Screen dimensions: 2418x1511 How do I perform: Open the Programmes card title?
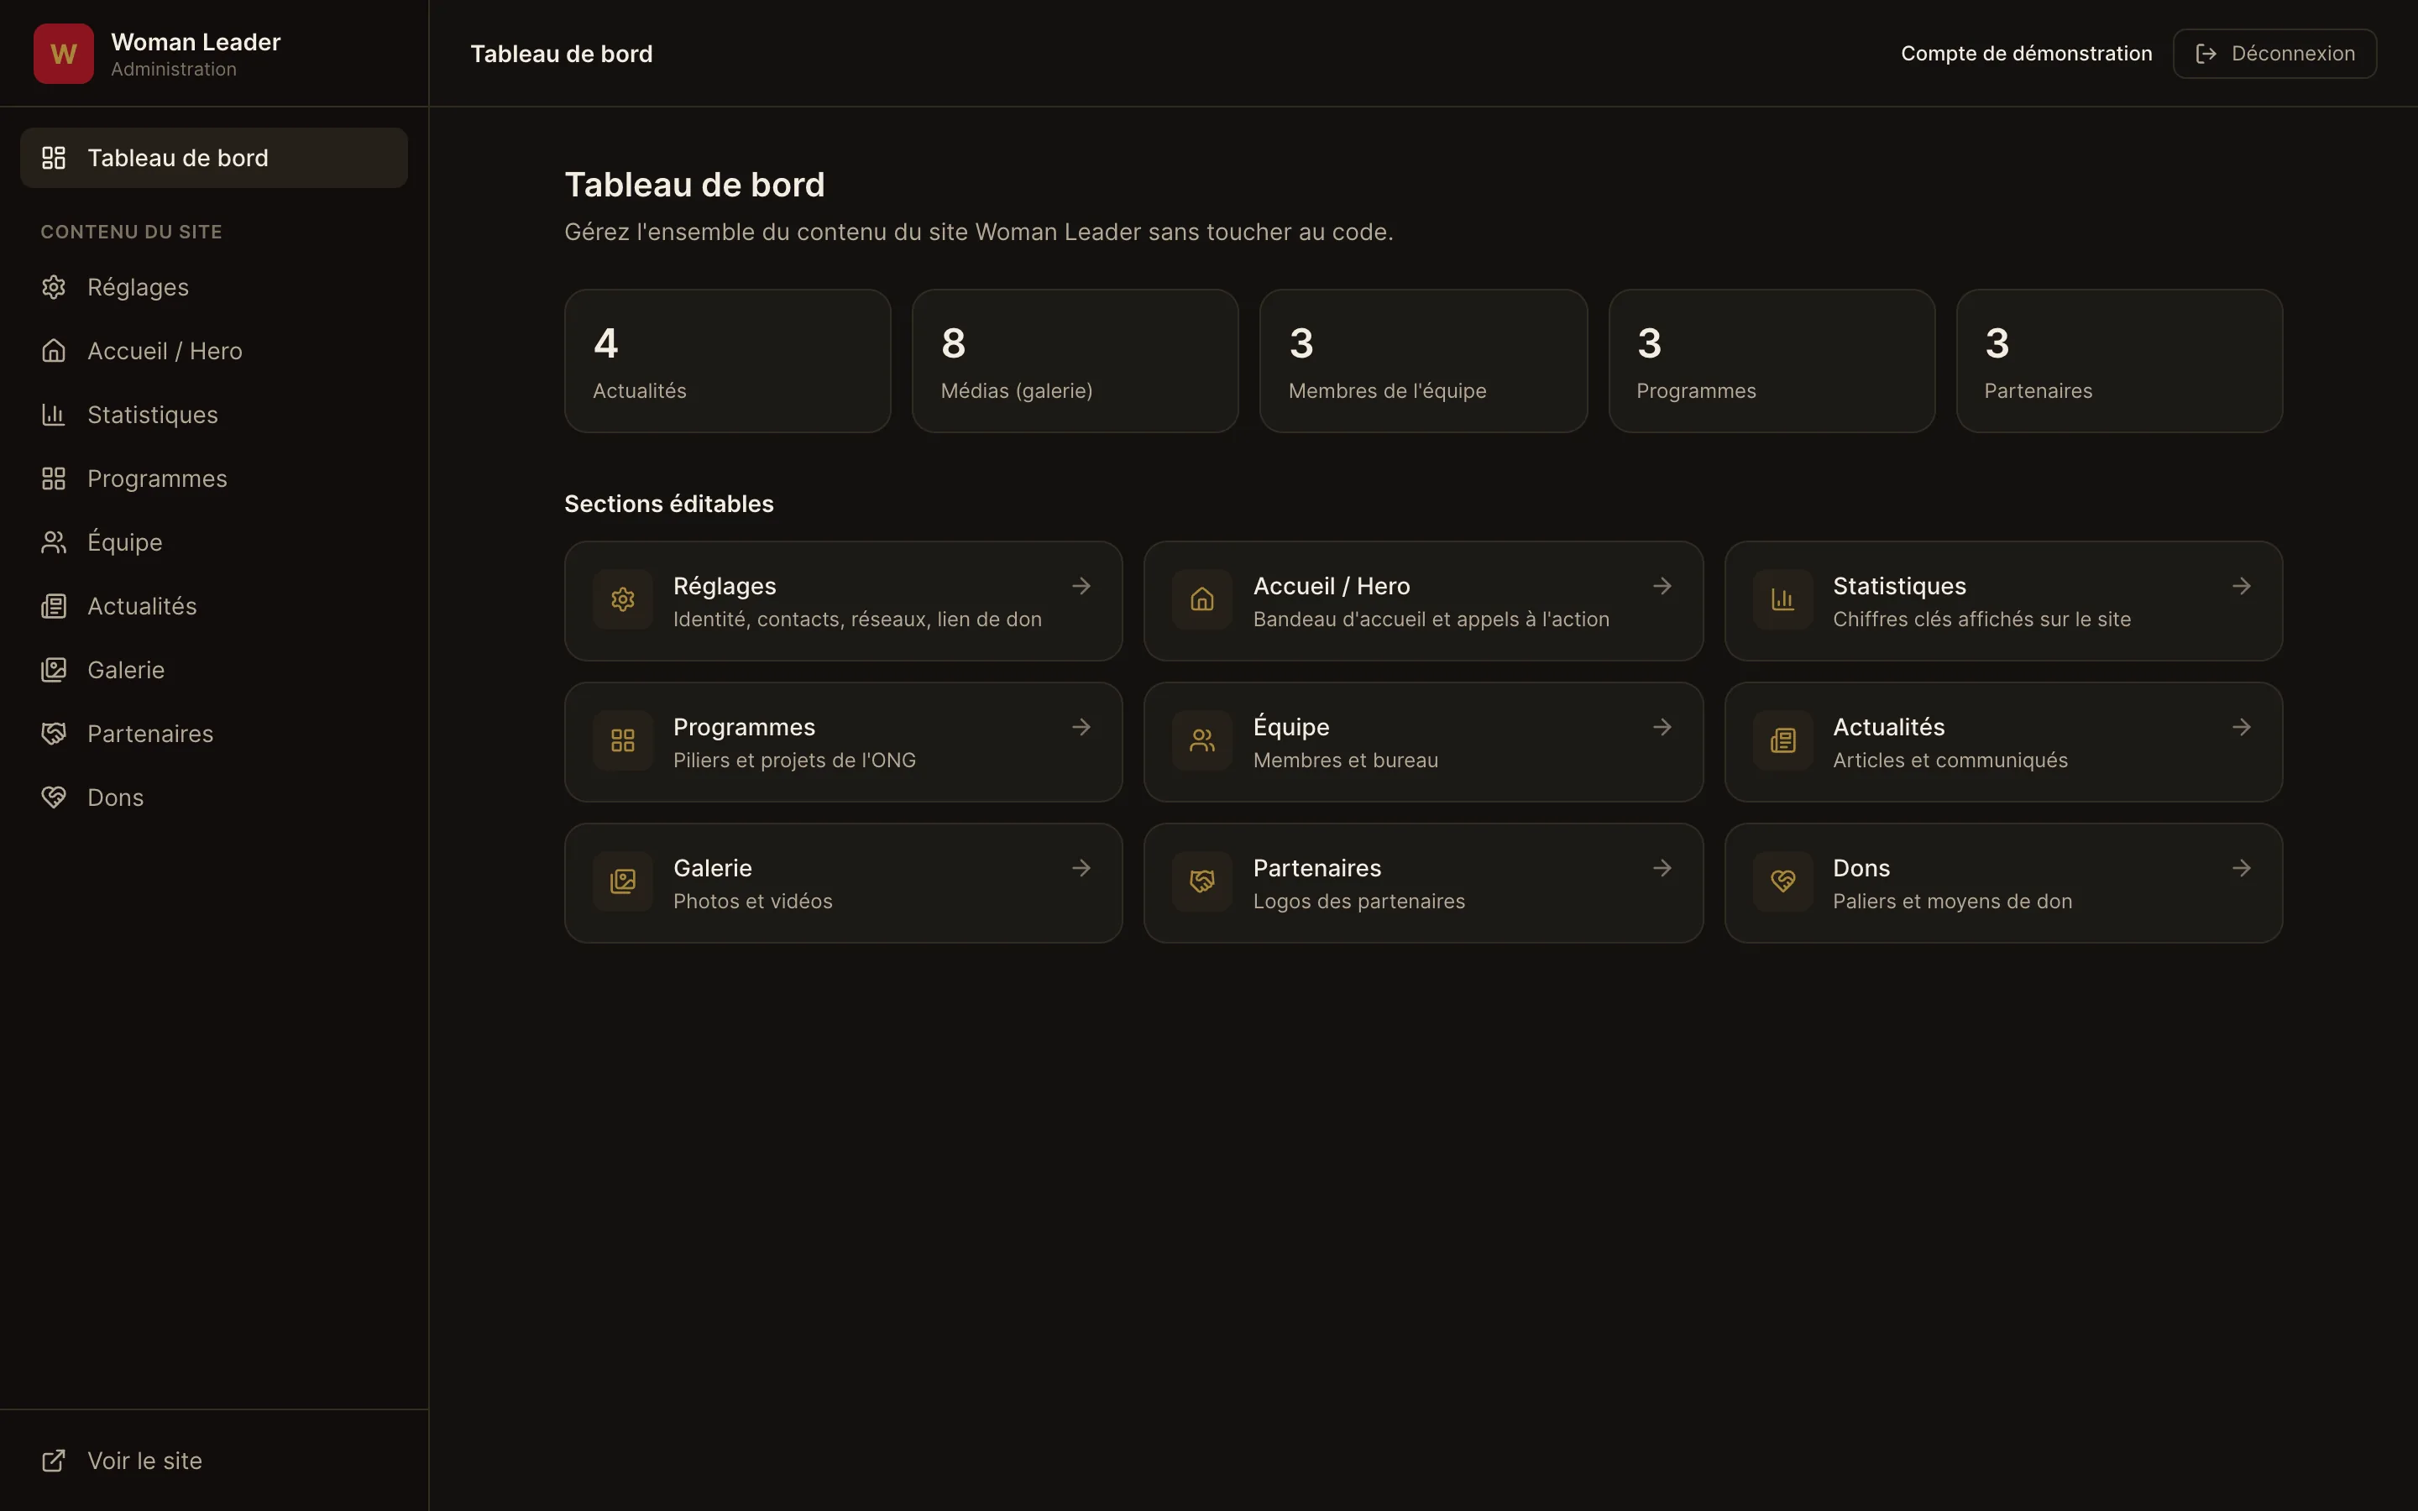click(743, 726)
